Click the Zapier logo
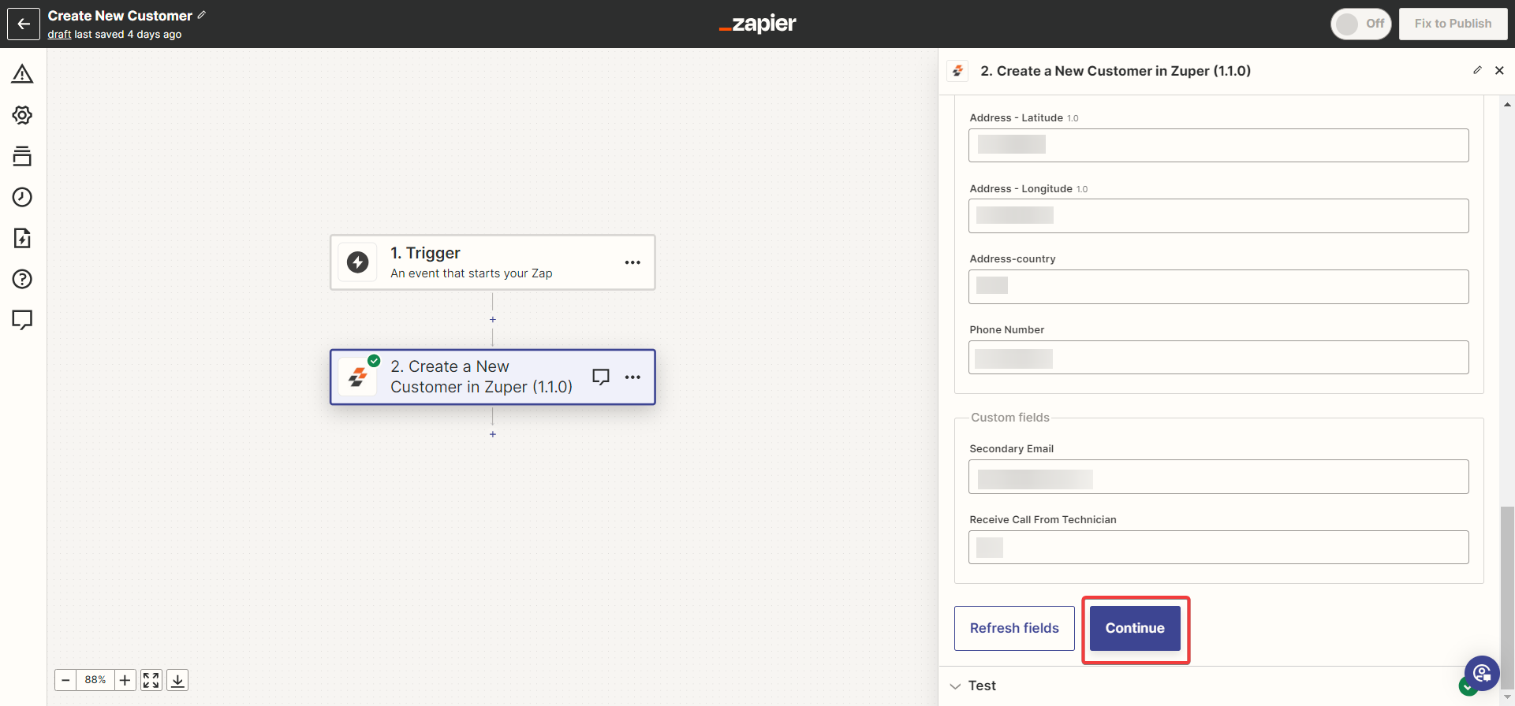 [x=758, y=24]
